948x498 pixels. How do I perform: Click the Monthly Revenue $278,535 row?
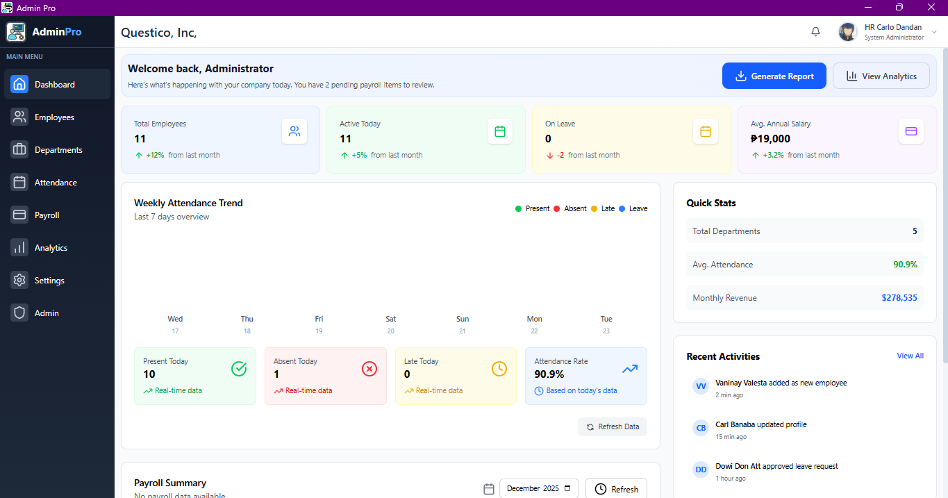click(805, 298)
